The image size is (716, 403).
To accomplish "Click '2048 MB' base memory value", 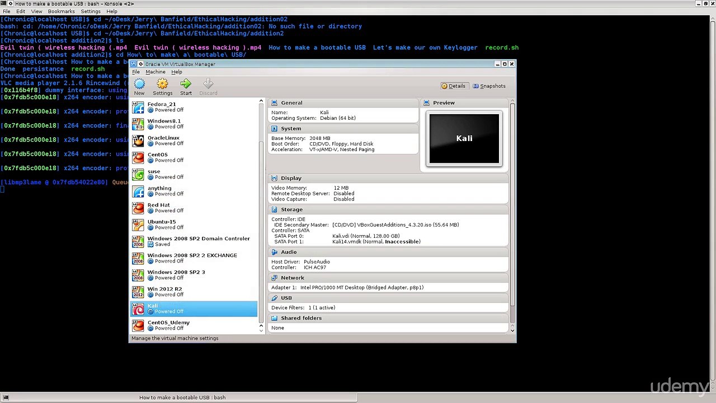I will [x=320, y=138].
